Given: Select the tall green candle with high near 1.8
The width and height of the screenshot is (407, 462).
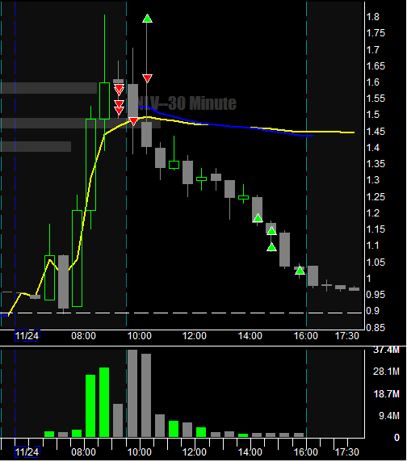Looking at the screenshot, I should click(x=104, y=101).
